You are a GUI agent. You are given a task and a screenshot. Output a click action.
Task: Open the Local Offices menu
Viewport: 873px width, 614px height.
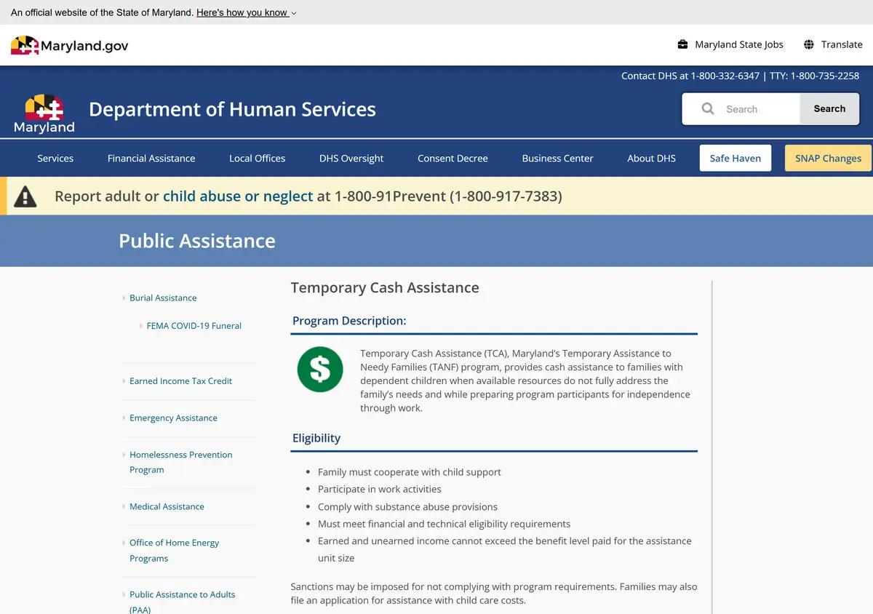(257, 158)
